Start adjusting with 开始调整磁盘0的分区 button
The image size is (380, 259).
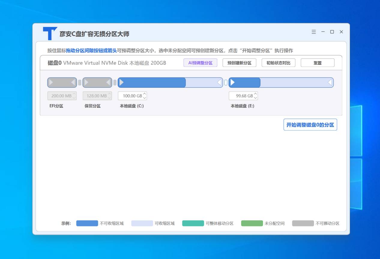(x=310, y=125)
